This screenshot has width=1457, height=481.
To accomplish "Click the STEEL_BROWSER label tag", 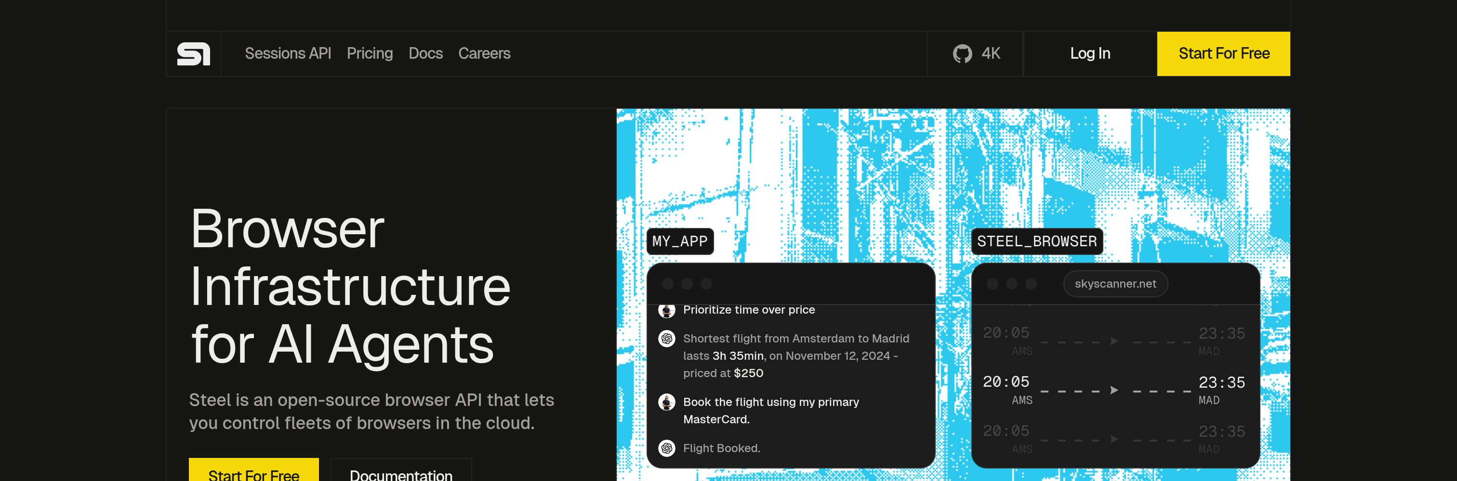I will [1037, 241].
